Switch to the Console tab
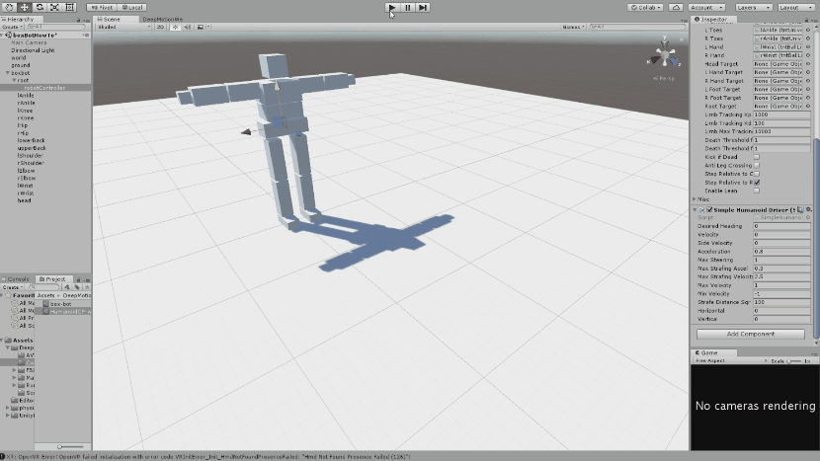The width and height of the screenshot is (820, 461). click(x=16, y=279)
